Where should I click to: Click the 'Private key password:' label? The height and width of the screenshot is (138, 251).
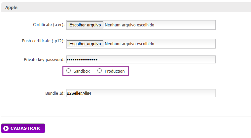coord(44,59)
